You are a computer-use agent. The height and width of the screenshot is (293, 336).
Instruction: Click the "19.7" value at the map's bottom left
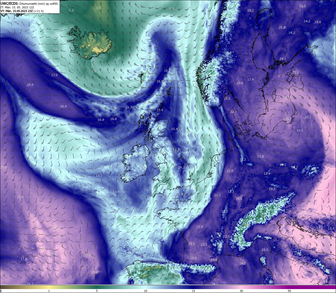click(30, 284)
